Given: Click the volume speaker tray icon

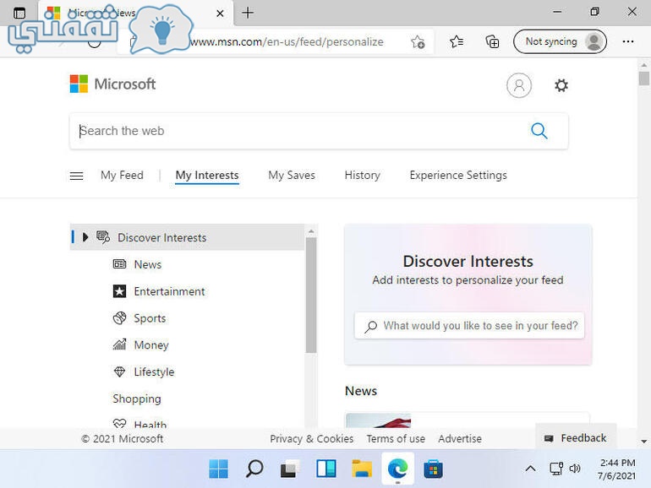Looking at the screenshot, I should tap(575, 469).
